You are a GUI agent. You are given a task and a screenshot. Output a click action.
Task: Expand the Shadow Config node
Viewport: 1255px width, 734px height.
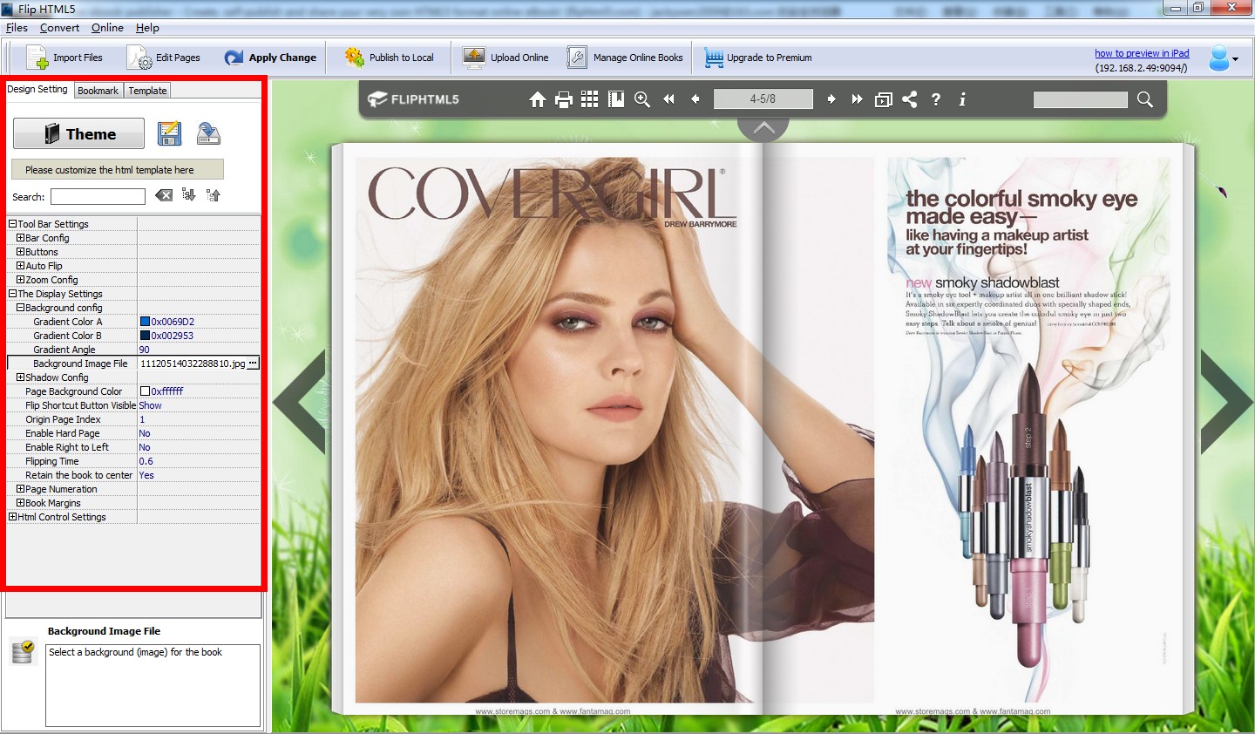(20, 377)
